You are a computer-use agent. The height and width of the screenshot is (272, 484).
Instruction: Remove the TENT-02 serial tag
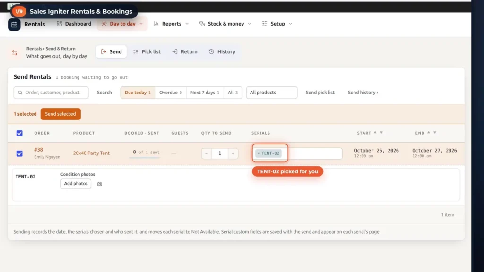pos(259,153)
